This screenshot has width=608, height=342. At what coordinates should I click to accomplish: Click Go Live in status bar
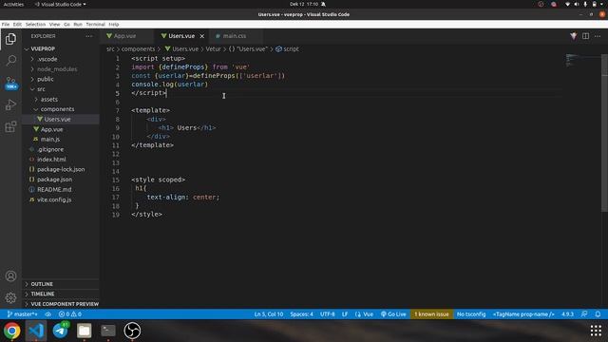coord(393,314)
